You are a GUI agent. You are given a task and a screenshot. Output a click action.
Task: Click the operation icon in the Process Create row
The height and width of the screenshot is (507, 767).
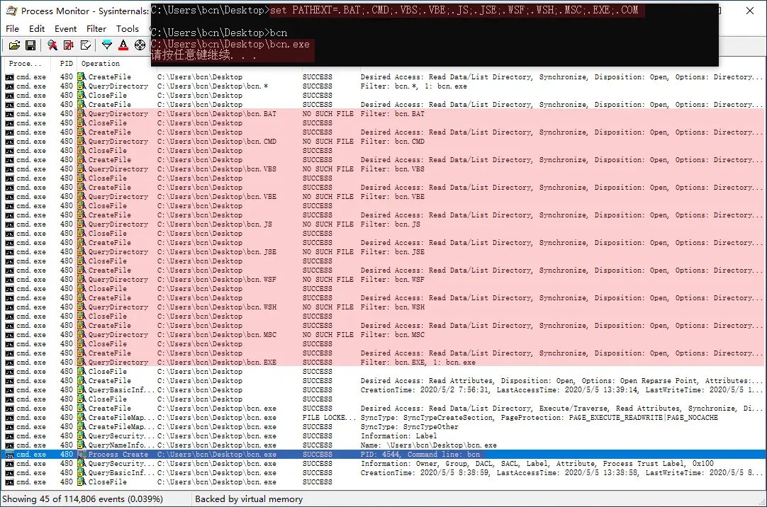point(82,455)
